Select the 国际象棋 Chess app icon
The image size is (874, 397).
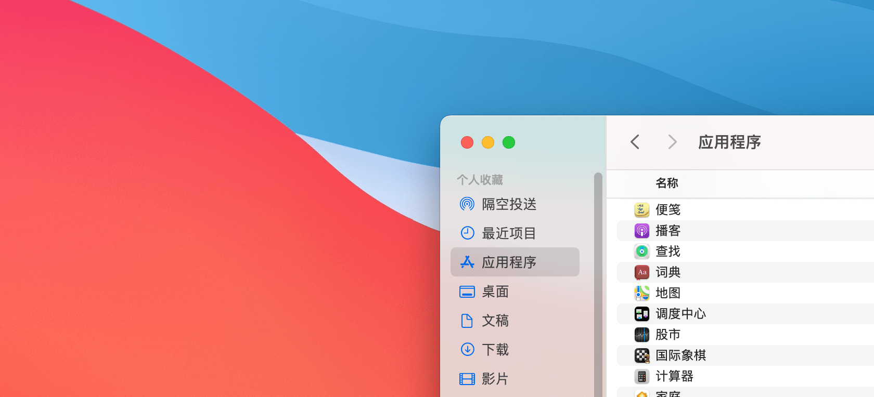tap(642, 355)
